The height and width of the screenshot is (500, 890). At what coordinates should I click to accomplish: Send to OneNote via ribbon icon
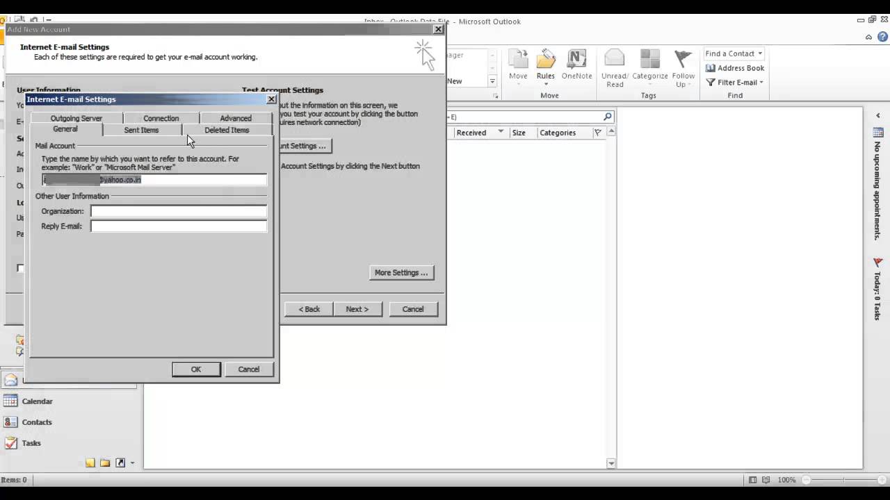point(576,59)
